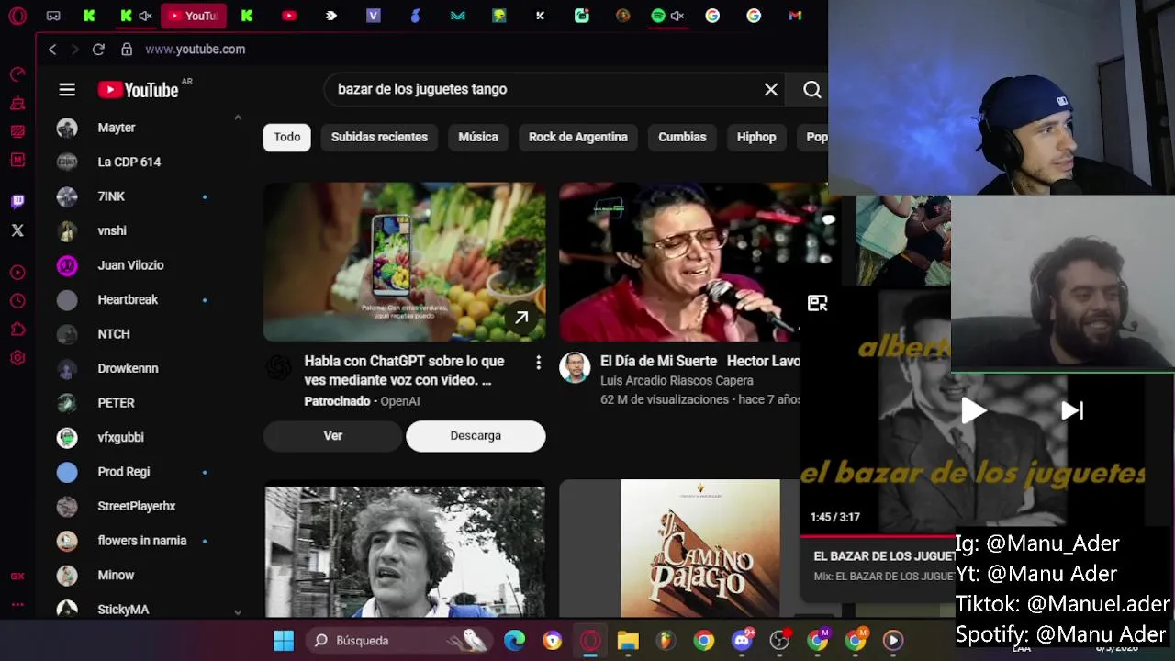Screen dimensions: 1175x661
Task: Go back with browser back arrow
Action: point(52,50)
